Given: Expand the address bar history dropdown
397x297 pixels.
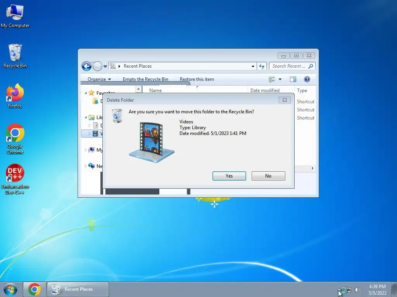Looking at the screenshot, I should pos(253,66).
